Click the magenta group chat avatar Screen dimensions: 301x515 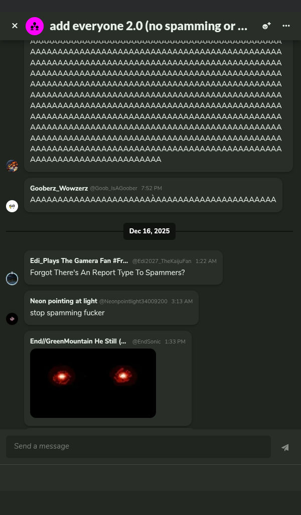(35, 26)
